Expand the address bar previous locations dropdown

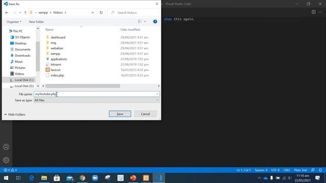[93, 12]
